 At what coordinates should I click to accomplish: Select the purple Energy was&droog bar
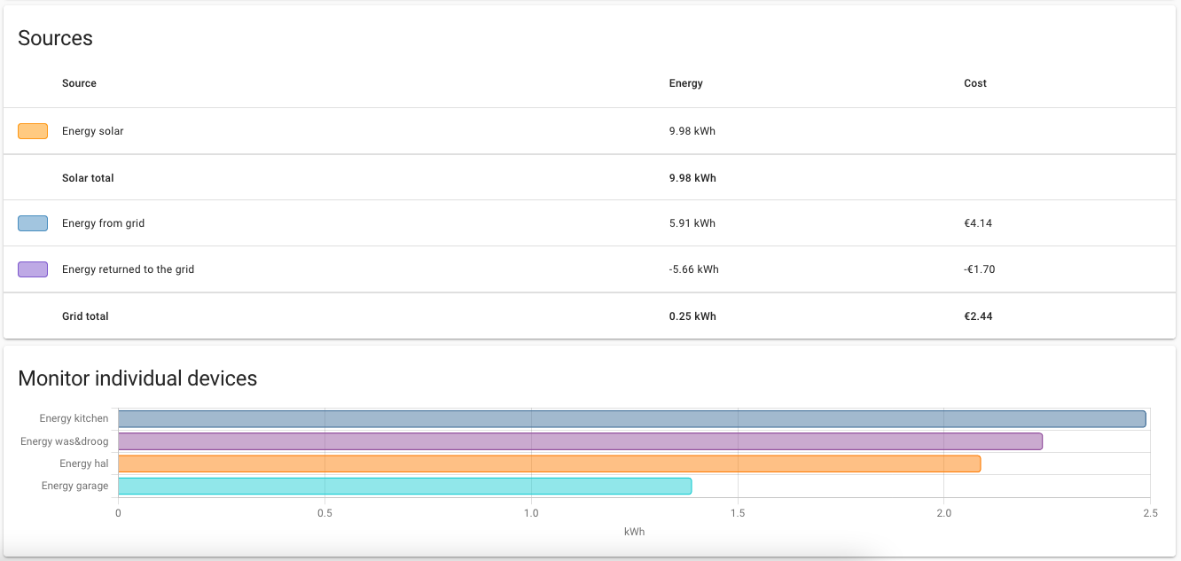point(580,441)
